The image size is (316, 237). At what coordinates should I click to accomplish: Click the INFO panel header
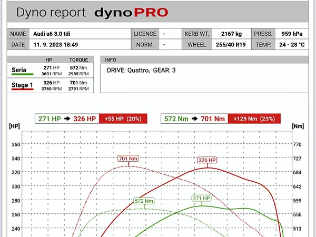coord(204,60)
